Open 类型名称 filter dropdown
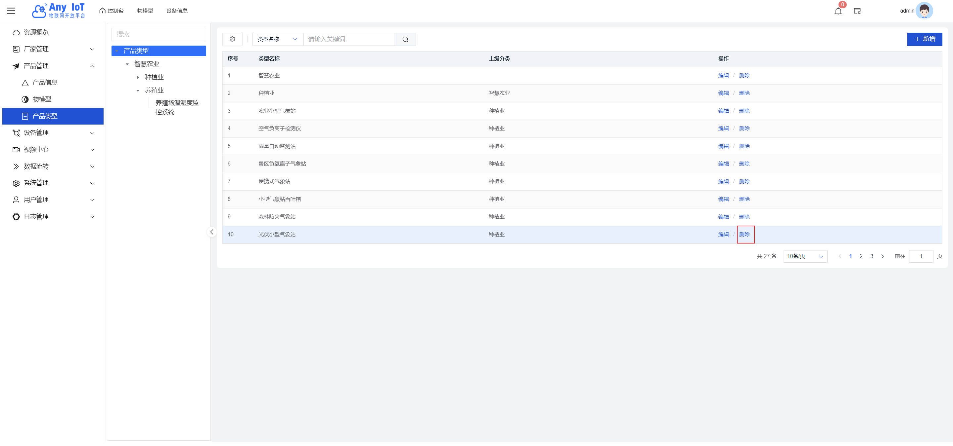This screenshot has height=446, width=953. (x=278, y=39)
